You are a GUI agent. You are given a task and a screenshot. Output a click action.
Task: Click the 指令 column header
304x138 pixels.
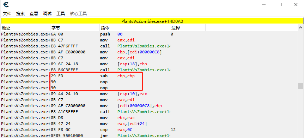coord(135,28)
